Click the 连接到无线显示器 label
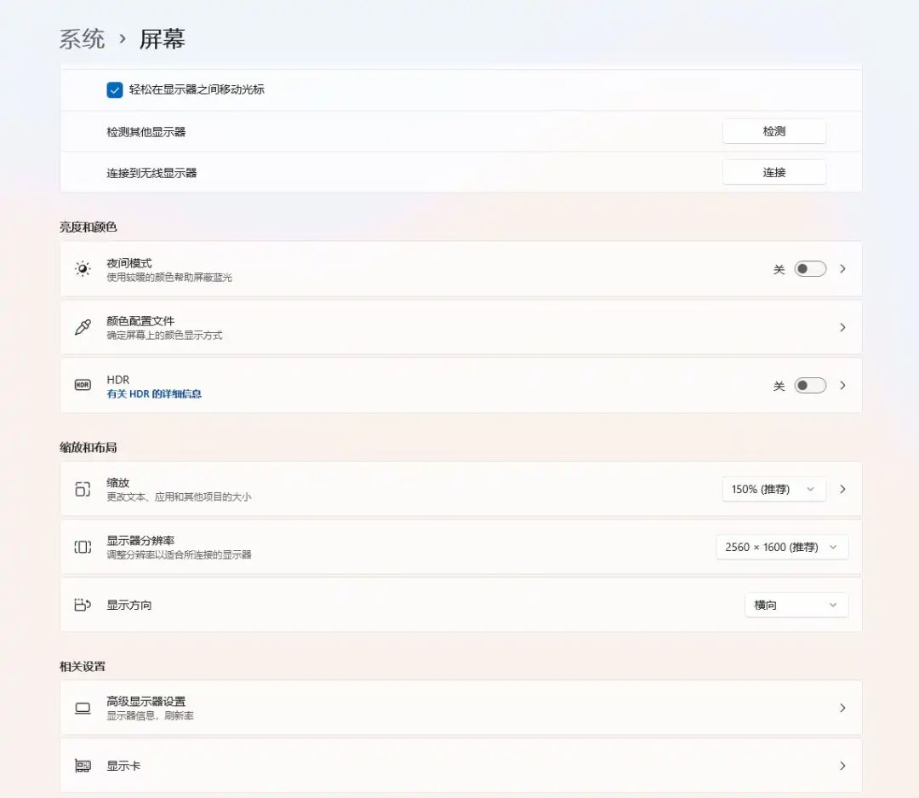 coord(151,173)
